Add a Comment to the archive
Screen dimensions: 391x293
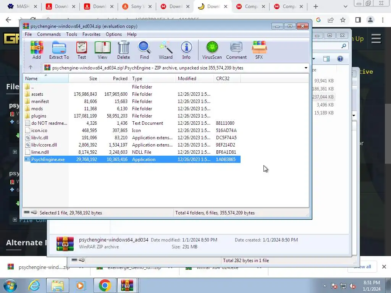[236, 50]
